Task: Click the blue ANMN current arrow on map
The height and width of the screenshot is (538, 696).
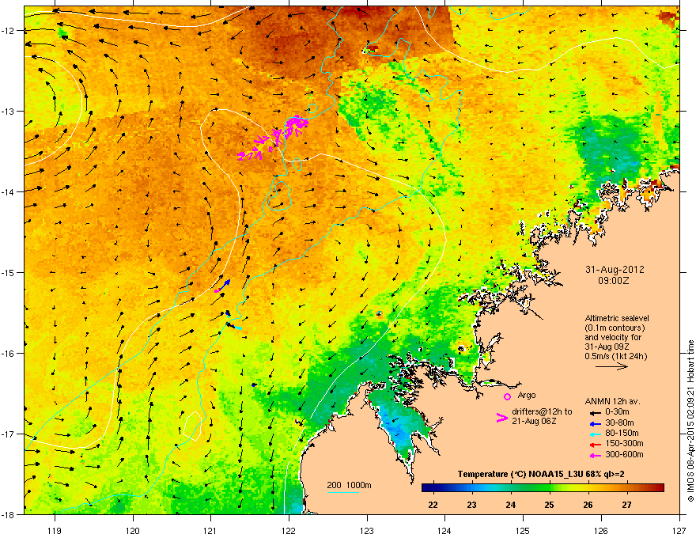Action: point(225,284)
